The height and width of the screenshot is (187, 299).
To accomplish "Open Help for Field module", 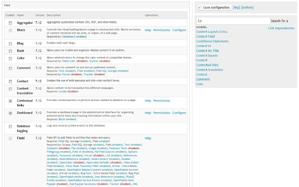I will tap(148, 138).
